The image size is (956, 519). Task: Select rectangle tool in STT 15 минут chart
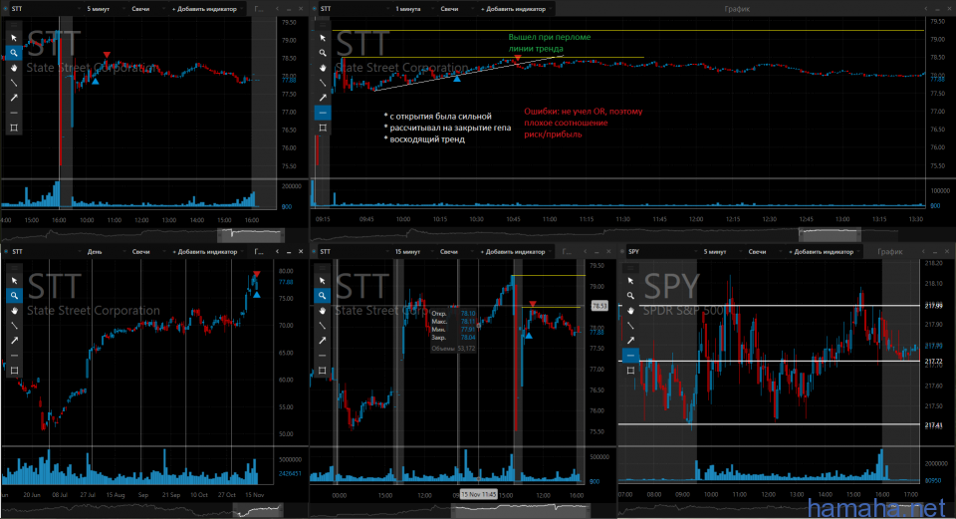(x=322, y=371)
